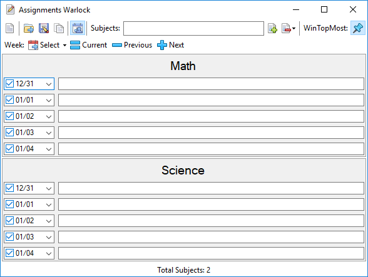Click the Remove subject icon
This screenshot has width=368, height=277.
click(287, 28)
